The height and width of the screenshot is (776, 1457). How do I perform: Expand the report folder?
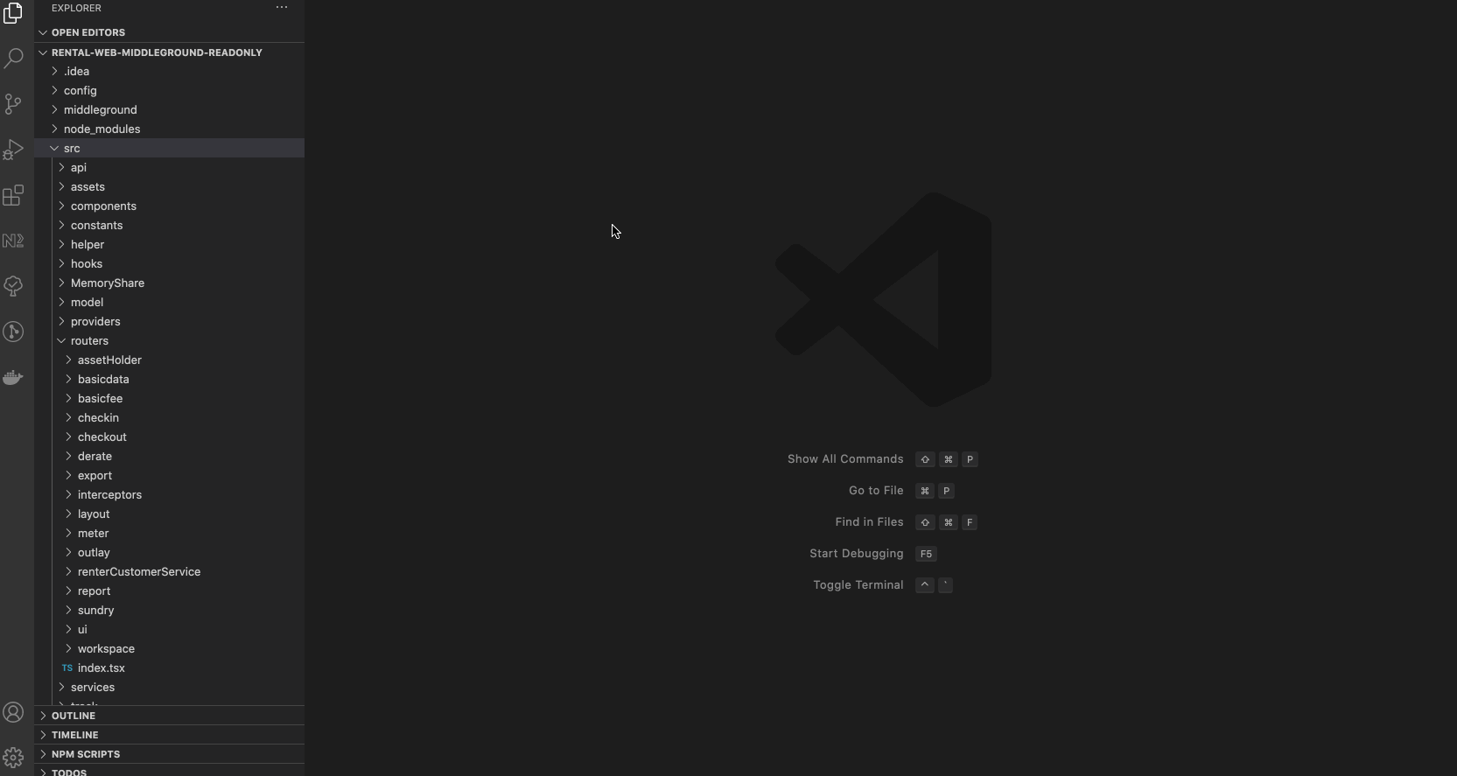pos(169,591)
